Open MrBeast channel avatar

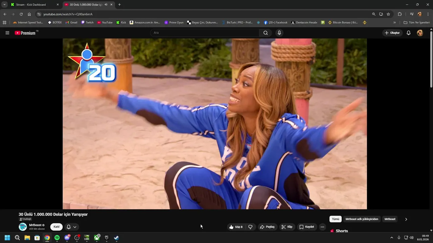tap(23, 227)
